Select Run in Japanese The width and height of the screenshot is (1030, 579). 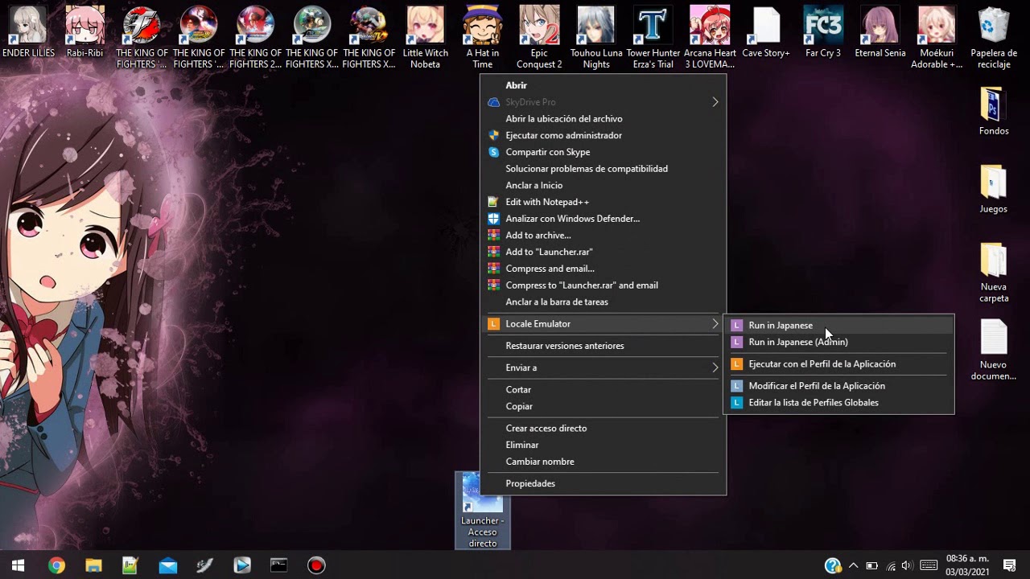pos(838,326)
